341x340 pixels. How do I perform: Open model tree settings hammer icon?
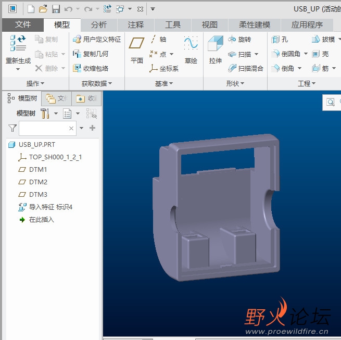click(x=45, y=114)
